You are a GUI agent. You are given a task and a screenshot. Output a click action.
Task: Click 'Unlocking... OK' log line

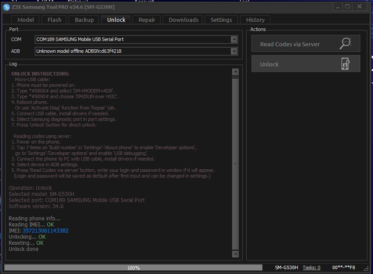click(27, 237)
